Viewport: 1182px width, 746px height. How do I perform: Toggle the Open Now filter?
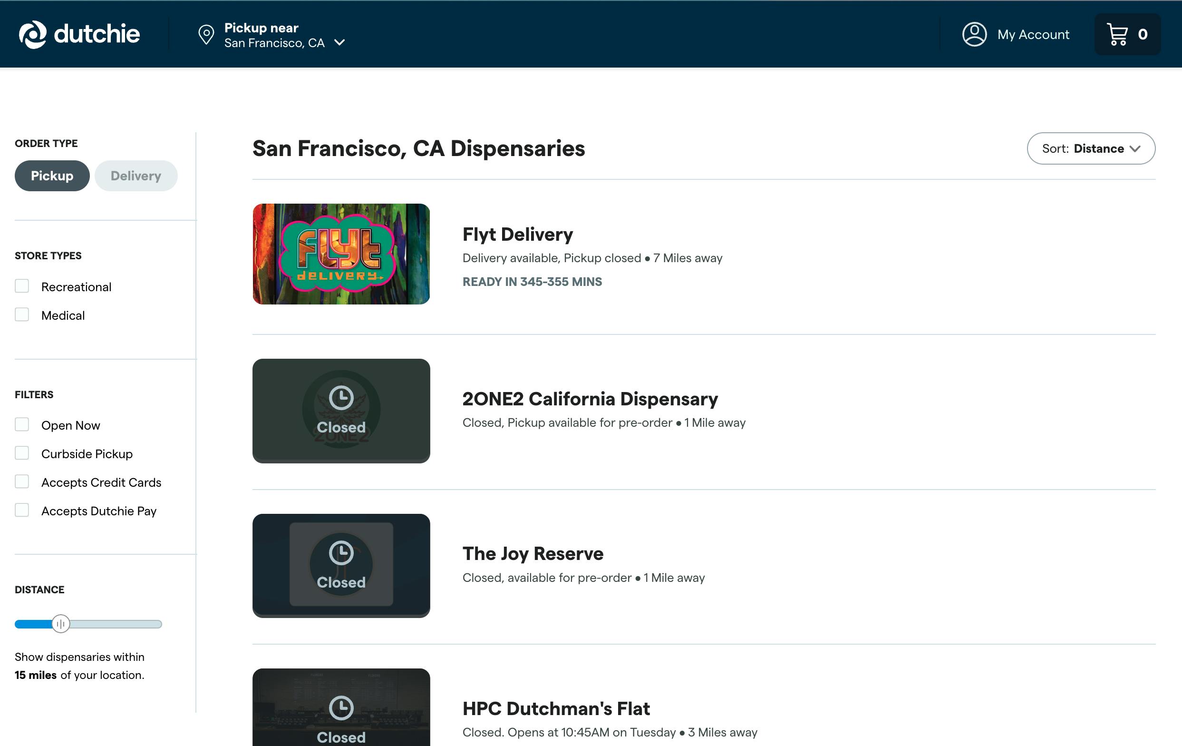click(x=22, y=425)
